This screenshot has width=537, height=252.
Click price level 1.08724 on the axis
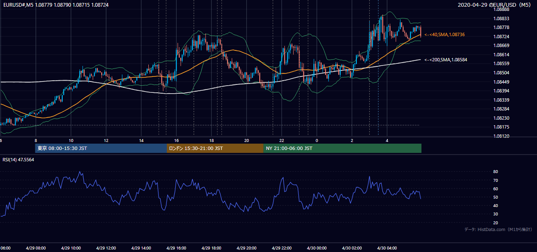pos(501,37)
